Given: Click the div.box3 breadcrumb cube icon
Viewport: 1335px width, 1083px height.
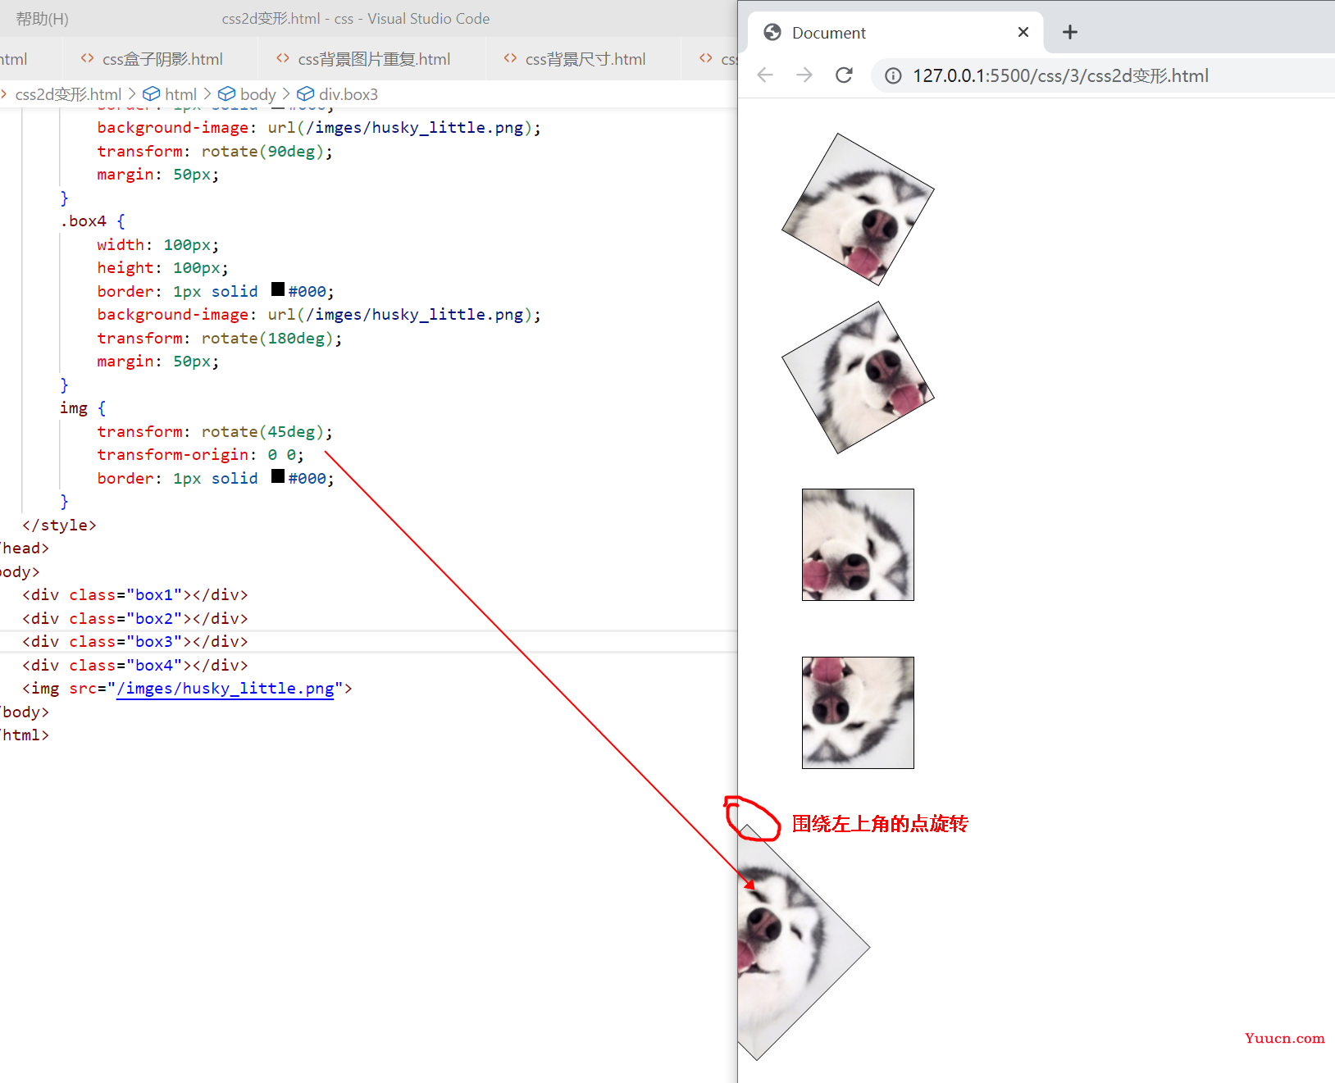Looking at the screenshot, I should 306,94.
